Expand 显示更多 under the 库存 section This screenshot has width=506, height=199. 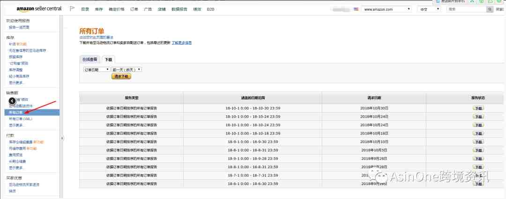click(x=17, y=83)
